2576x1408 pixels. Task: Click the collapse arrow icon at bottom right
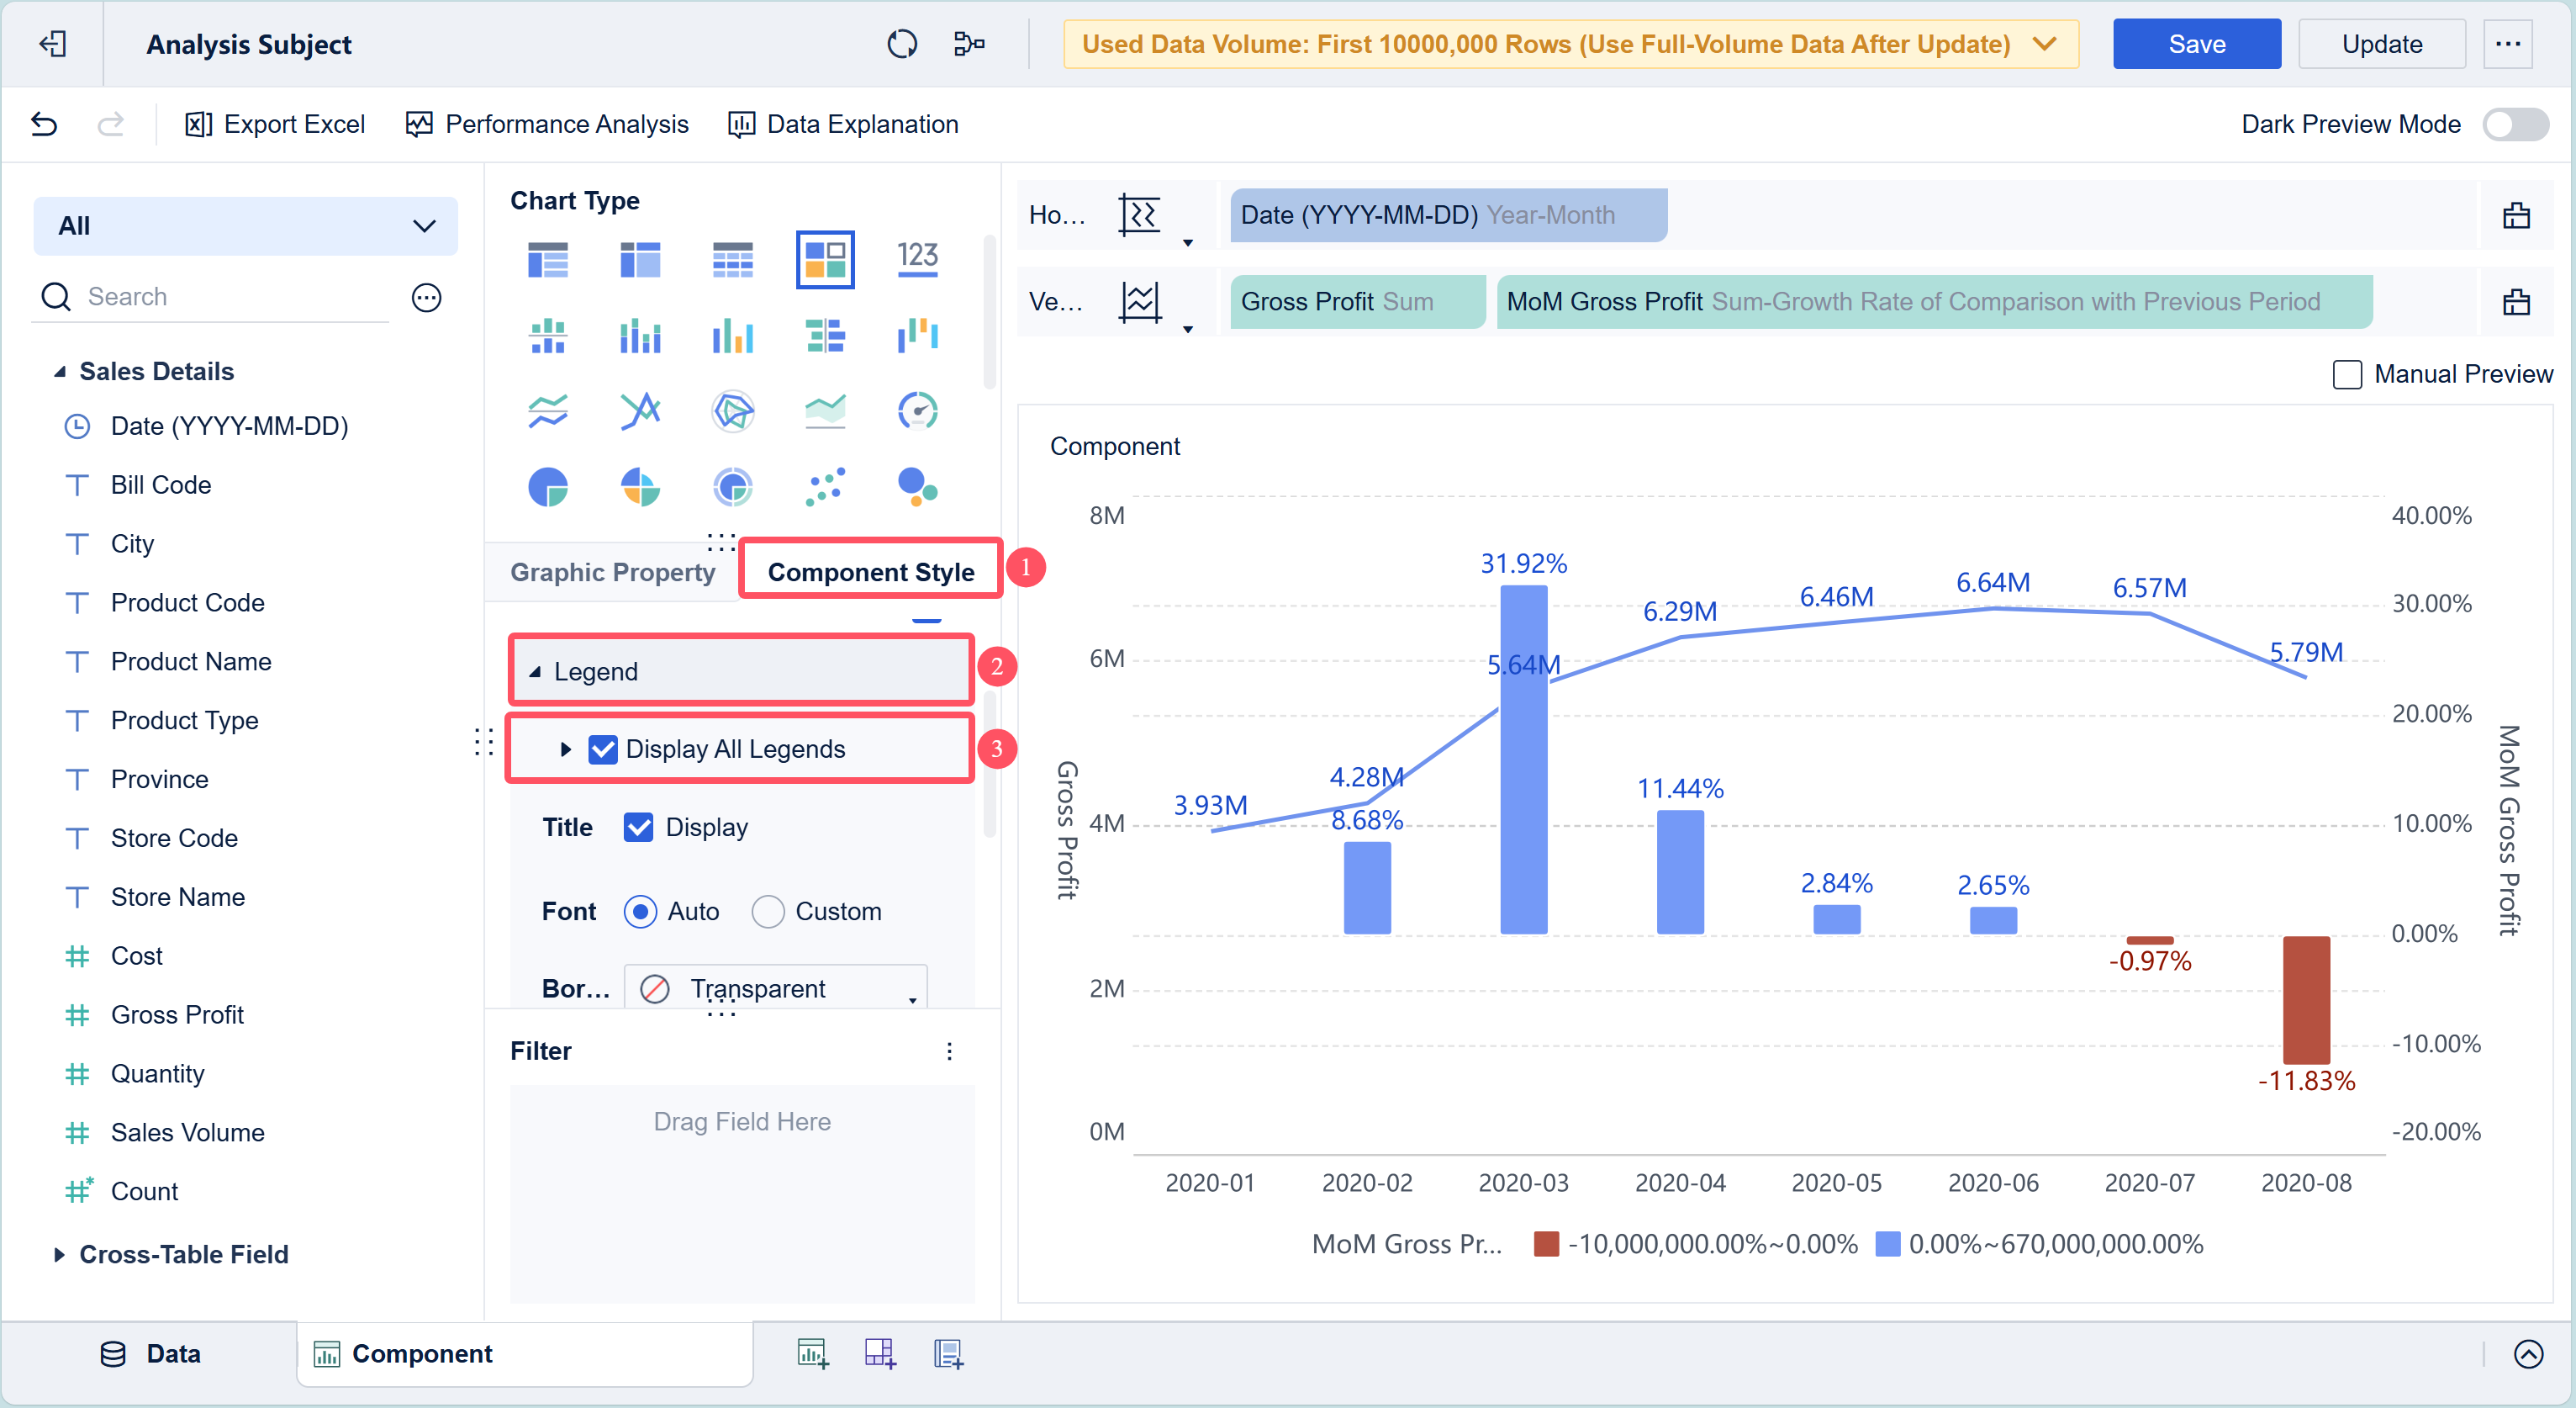click(2528, 1354)
